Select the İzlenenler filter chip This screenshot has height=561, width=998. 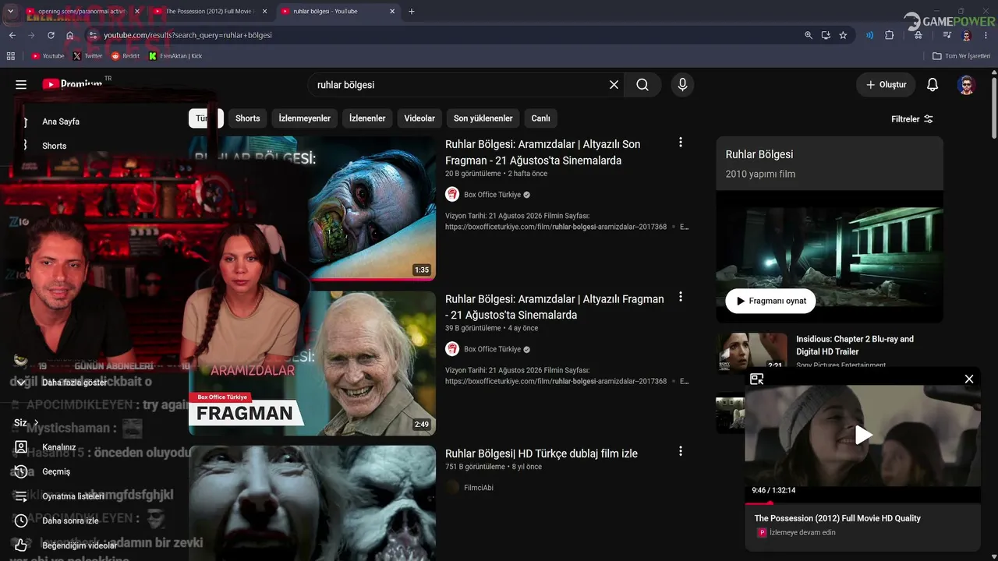pos(367,118)
